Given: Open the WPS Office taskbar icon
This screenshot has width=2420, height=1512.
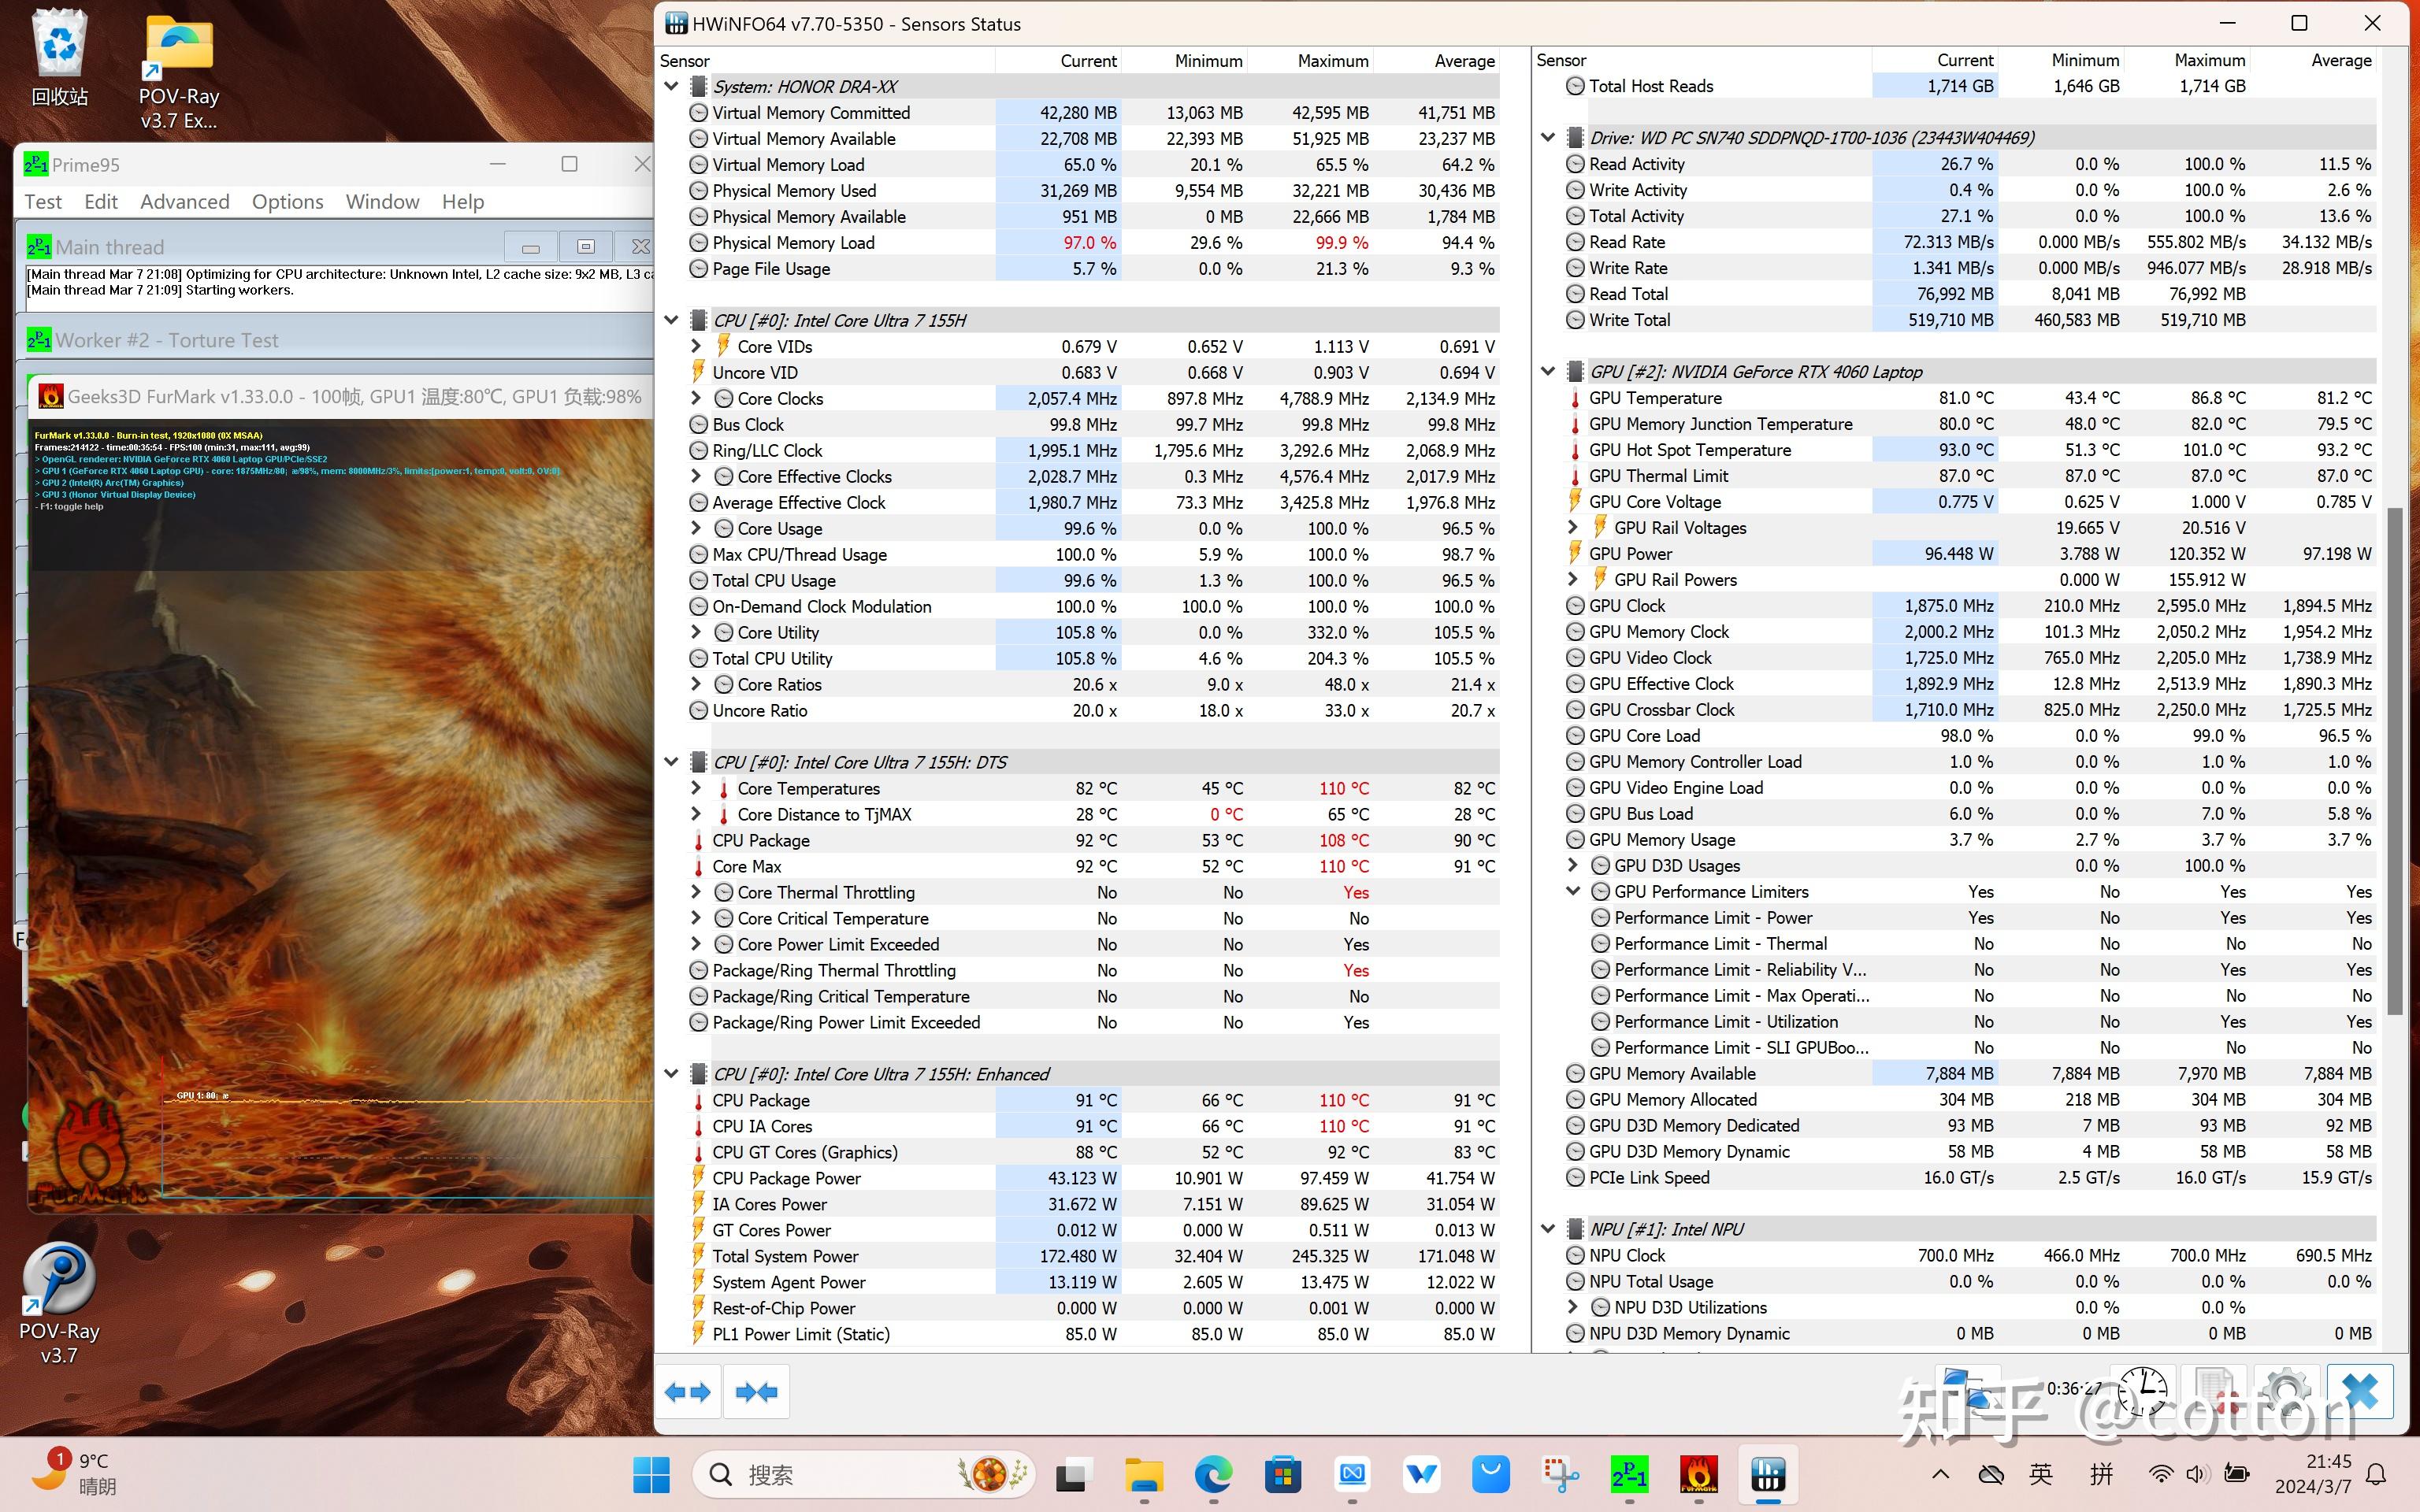Looking at the screenshot, I should coord(1421,1474).
